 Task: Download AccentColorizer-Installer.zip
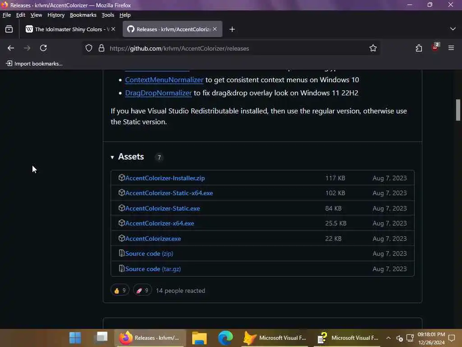(x=165, y=178)
